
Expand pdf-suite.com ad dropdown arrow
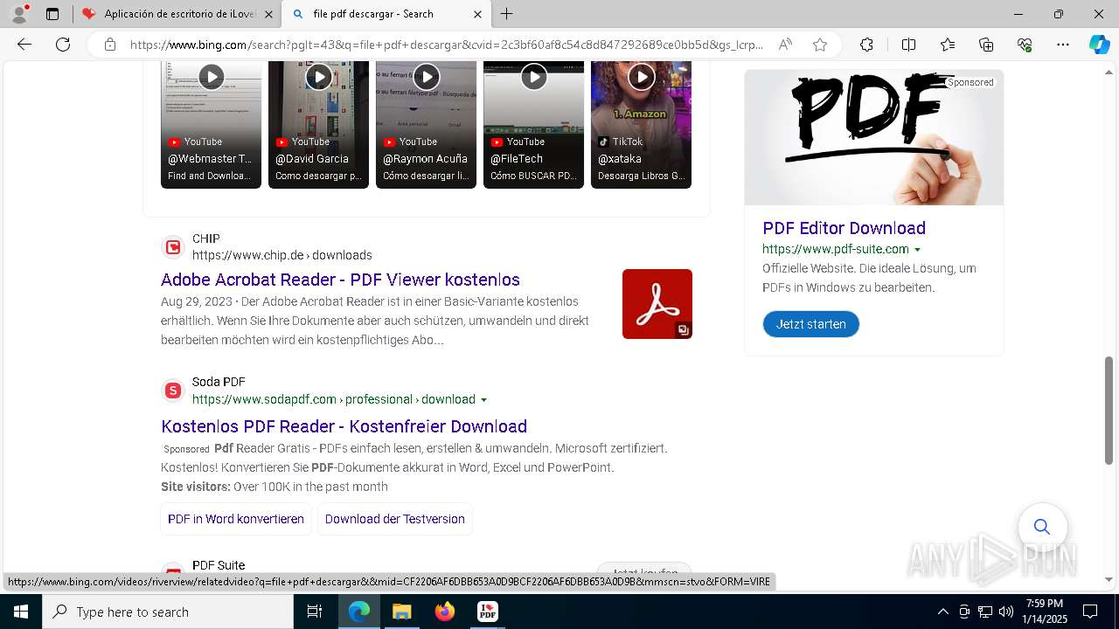(x=917, y=250)
